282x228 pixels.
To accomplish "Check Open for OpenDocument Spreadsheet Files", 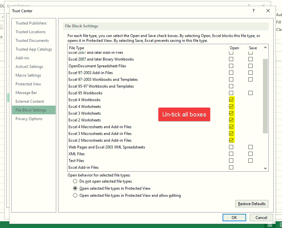I will coord(231,66).
